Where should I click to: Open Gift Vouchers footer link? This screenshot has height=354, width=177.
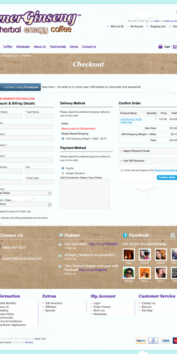pos(54,303)
